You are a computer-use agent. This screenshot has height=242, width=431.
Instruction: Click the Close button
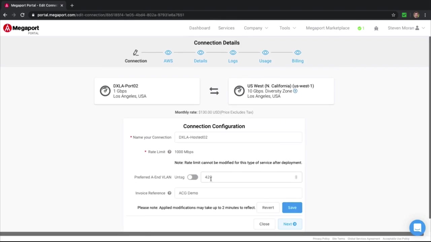(x=264, y=224)
